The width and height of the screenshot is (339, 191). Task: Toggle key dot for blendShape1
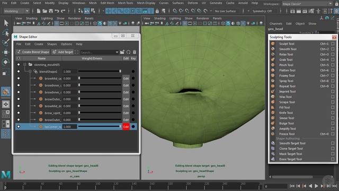(133, 72)
